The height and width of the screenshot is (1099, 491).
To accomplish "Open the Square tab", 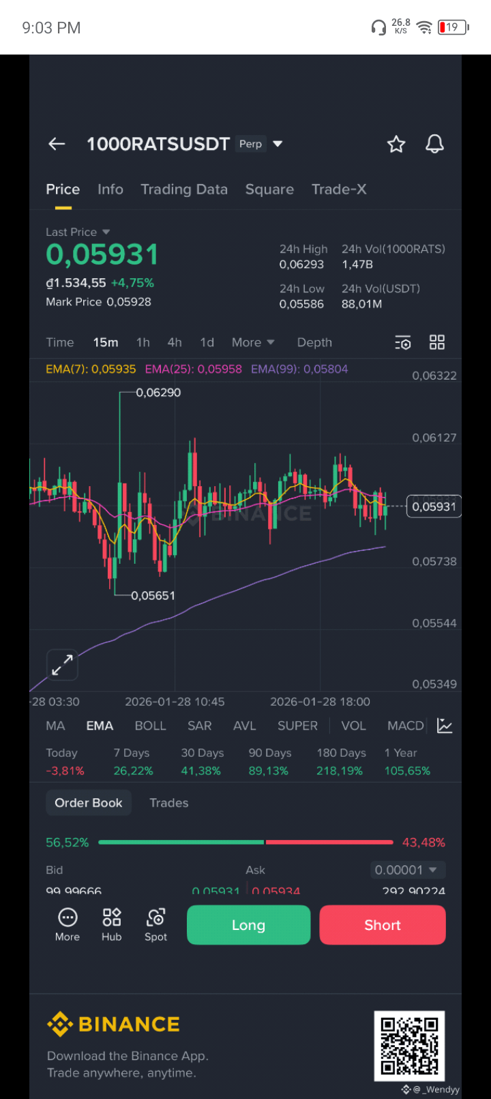I will [269, 190].
